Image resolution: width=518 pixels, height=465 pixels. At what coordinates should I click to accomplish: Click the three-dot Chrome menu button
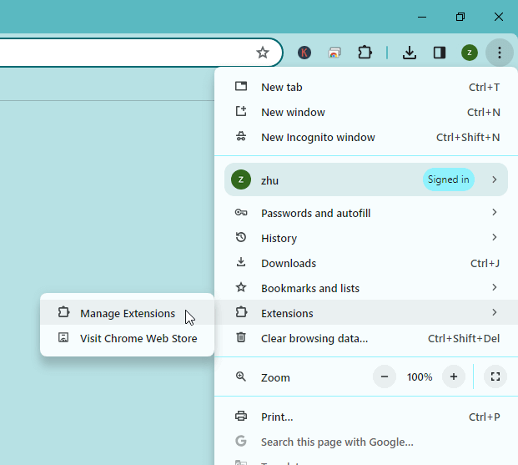point(499,53)
